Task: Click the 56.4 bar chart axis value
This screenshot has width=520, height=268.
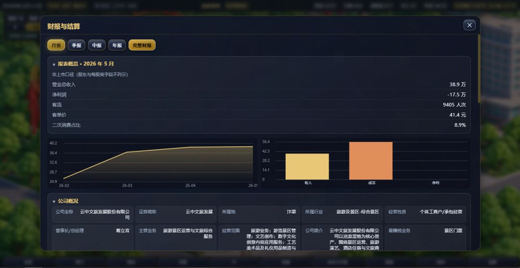Action: (x=266, y=142)
